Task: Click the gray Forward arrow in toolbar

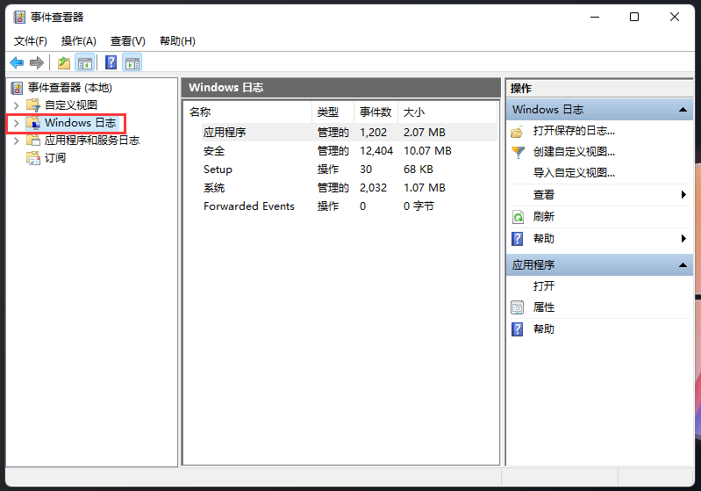Action: pos(37,62)
